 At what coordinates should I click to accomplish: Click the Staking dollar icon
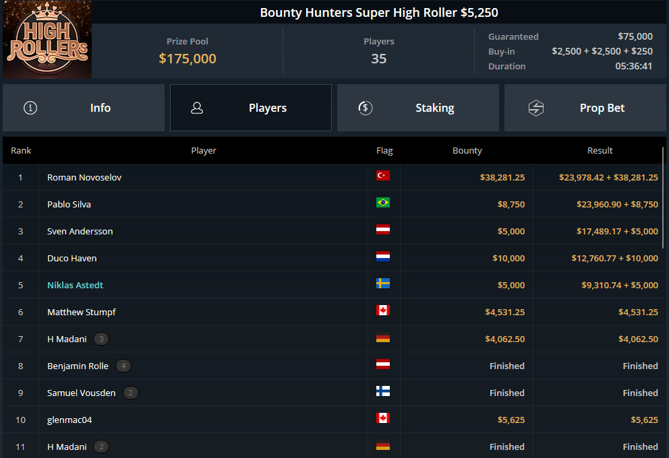[x=366, y=108]
